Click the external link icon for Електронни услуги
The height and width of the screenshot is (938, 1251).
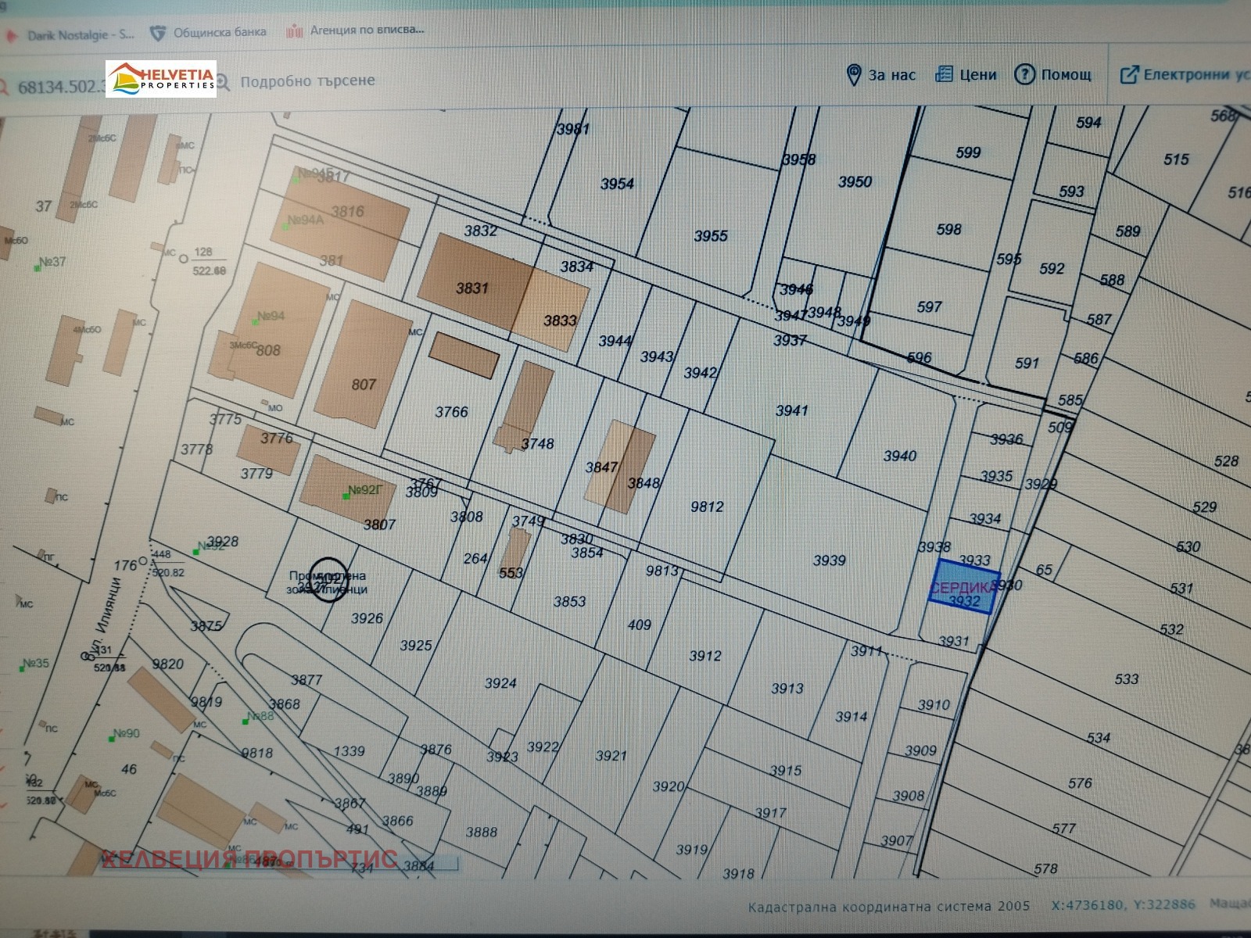(1129, 75)
